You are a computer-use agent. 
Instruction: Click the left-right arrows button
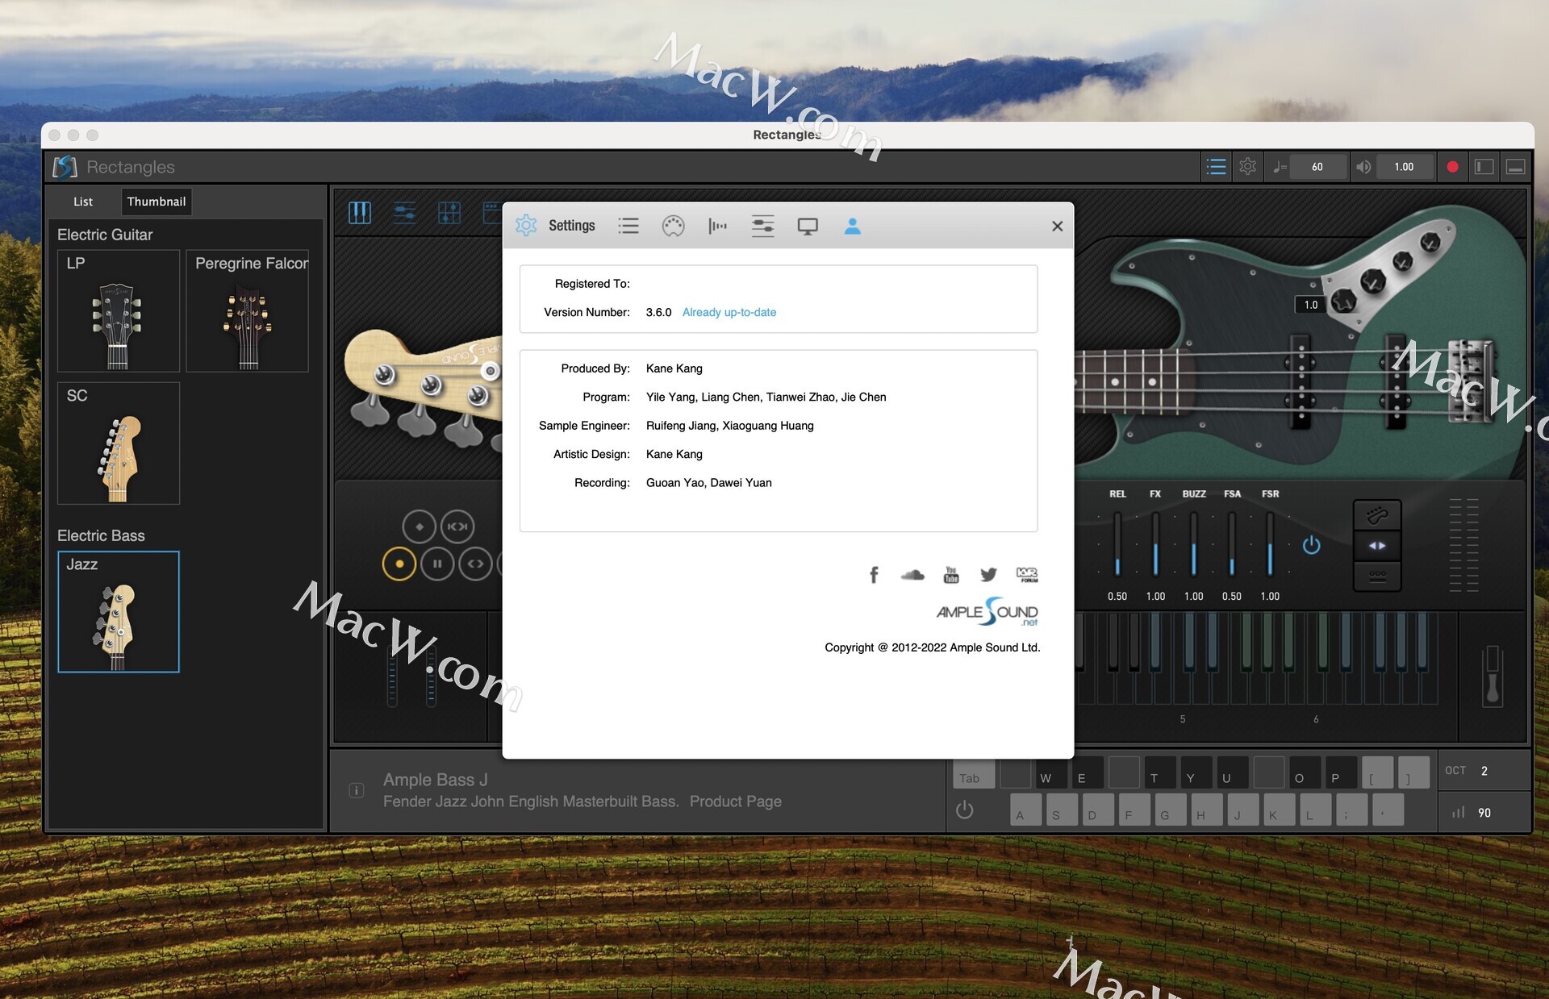tap(1377, 546)
